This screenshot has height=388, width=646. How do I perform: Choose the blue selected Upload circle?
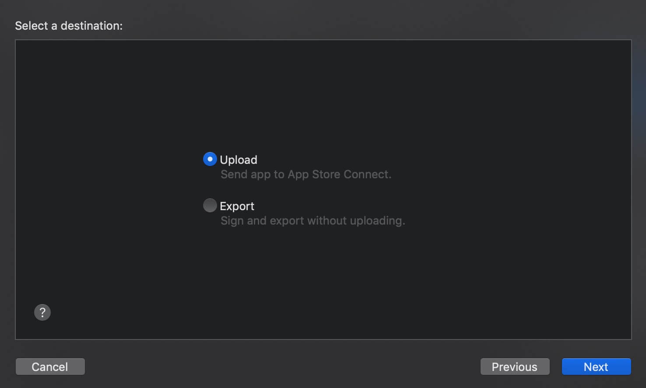(x=210, y=159)
